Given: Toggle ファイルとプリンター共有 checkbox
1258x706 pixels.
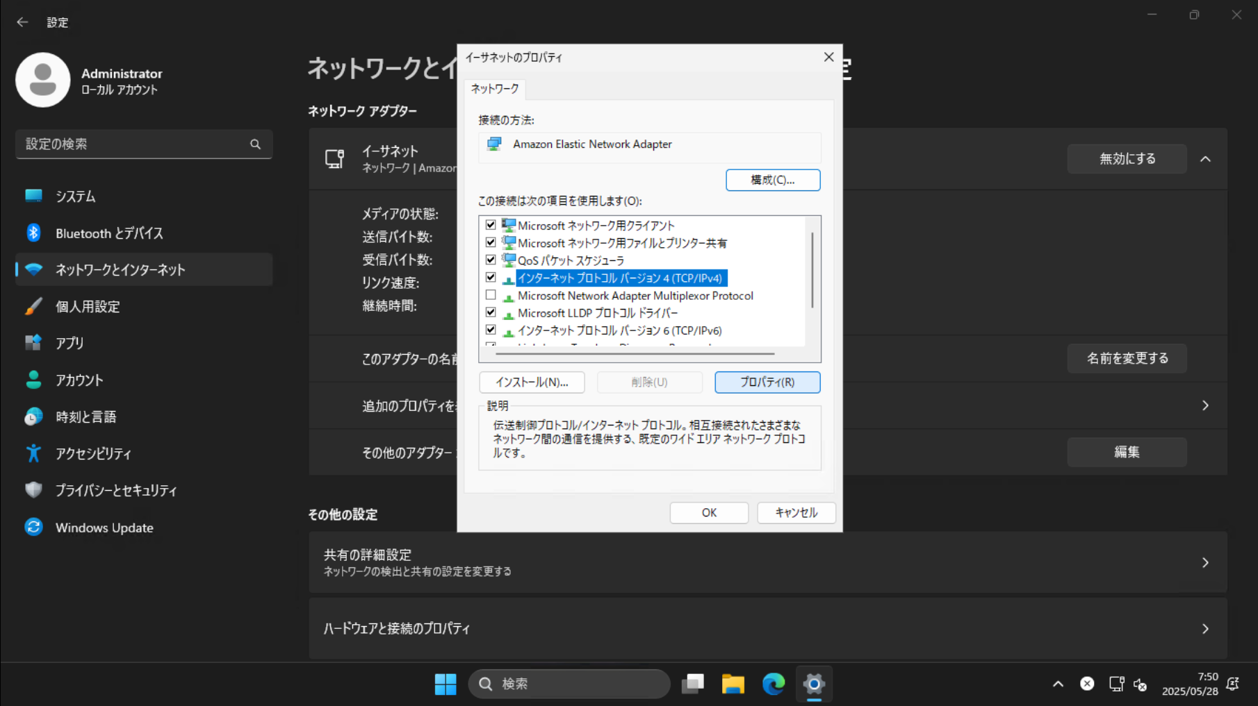Looking at the screenshot, I should [491, 242].
